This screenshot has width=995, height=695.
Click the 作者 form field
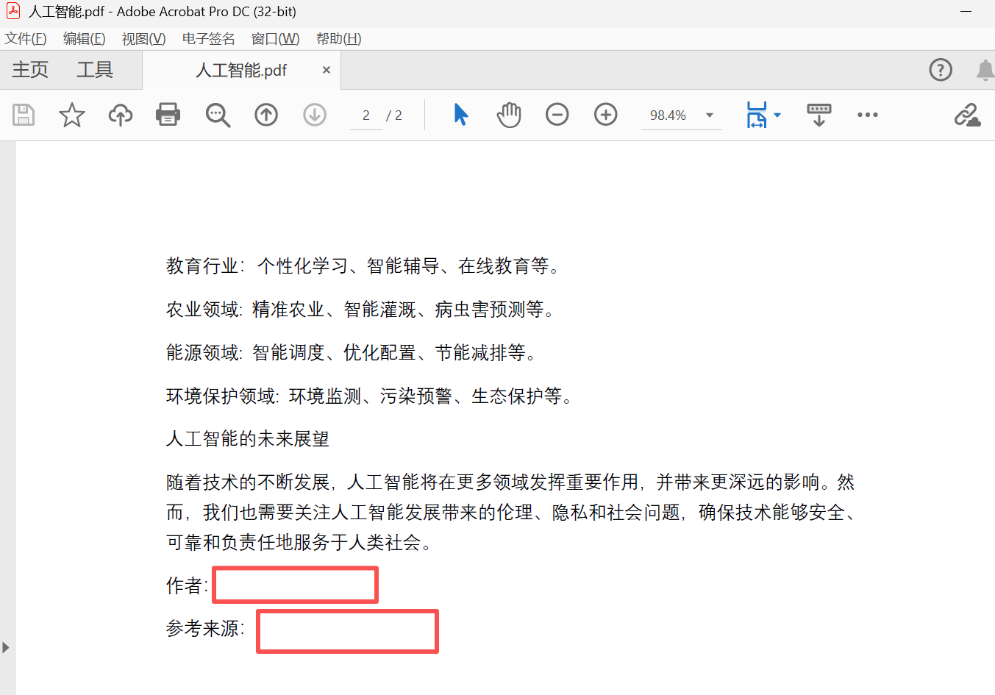(295, 585)
